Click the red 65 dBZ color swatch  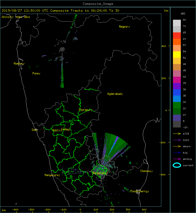coord(177,36)
